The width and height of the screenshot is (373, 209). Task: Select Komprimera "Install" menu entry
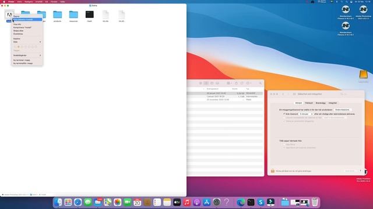tap(27, 27)
